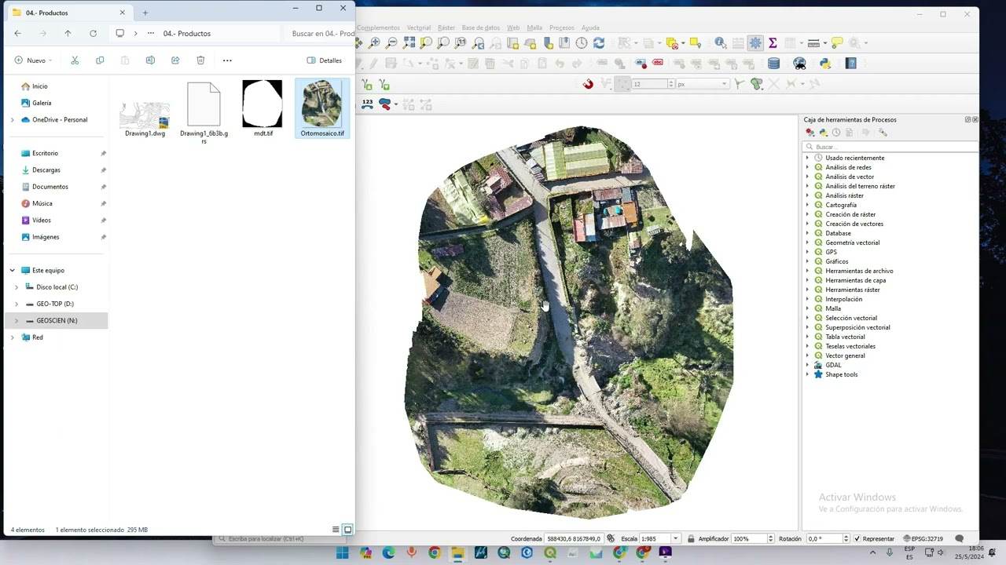Open the Models gear icon in Processing Toolbox
The image size is (1006, 565).
(x=810, y=133)
